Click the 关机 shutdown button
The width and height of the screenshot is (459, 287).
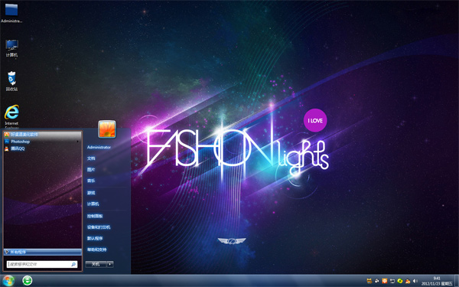click(x=96, y=264)
